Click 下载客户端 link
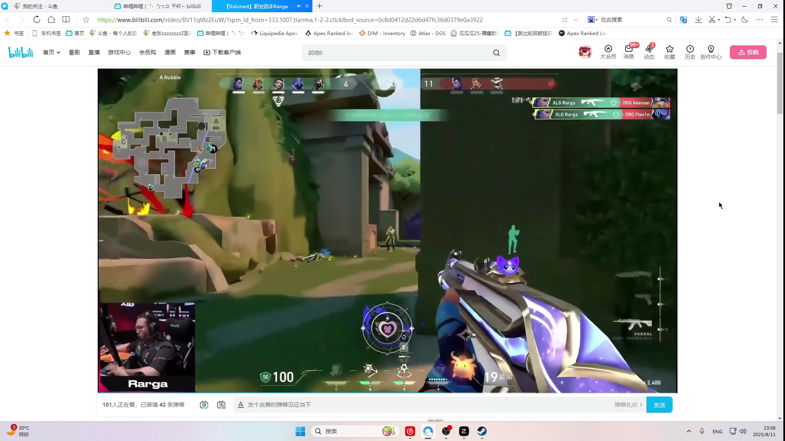This screenshot has height=441, width=785. [222, 52]
